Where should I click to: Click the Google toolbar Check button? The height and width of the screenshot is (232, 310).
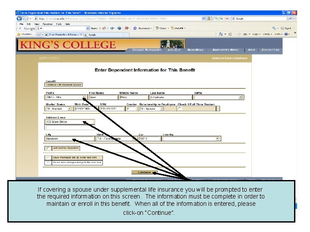(161, 28)
